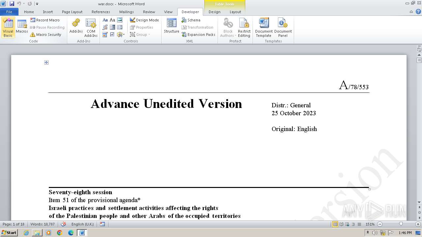Open the XML Structure pane

click(x=171, y=26)
